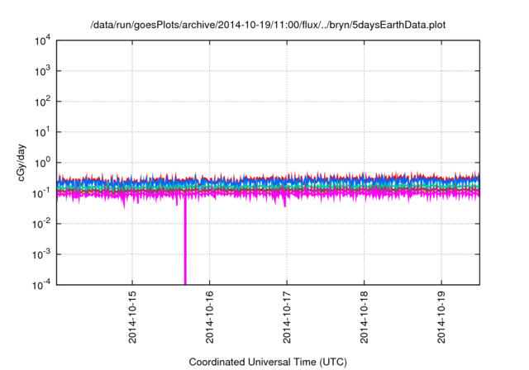This screenshot has width=529, height=370.
Task: Click the y-axis tick label 10^3
Action: click(x=42, y=71)
